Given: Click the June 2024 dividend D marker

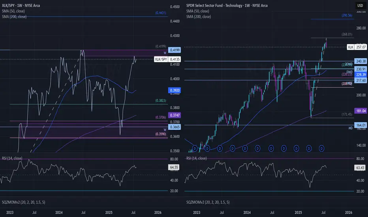Looking at the screenshot, I should [271, 148].
